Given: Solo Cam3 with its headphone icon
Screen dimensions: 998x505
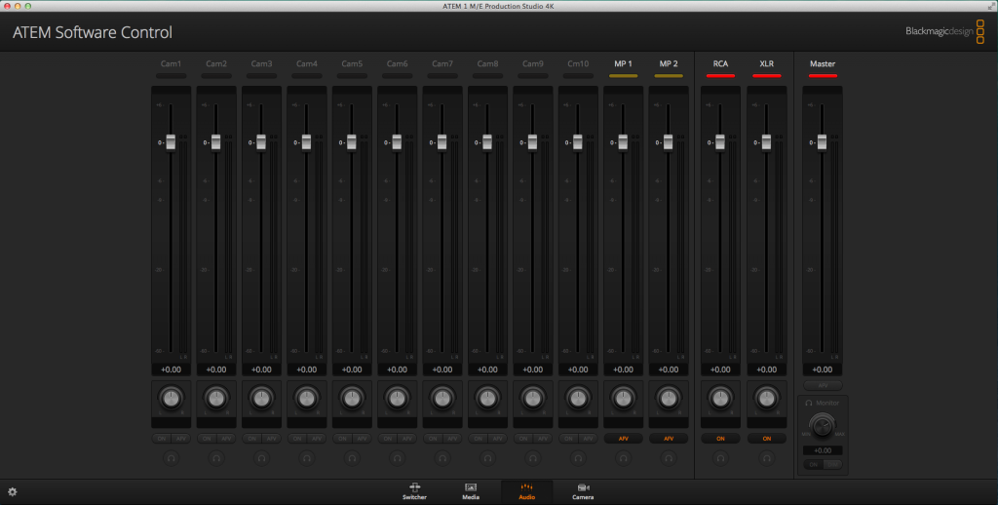Looking at the screenshot, I should pos(261,457).
